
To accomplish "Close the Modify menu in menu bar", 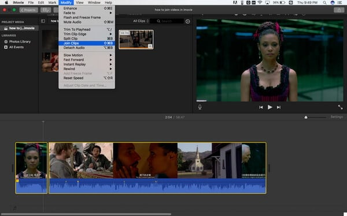I will pos(66,3).
